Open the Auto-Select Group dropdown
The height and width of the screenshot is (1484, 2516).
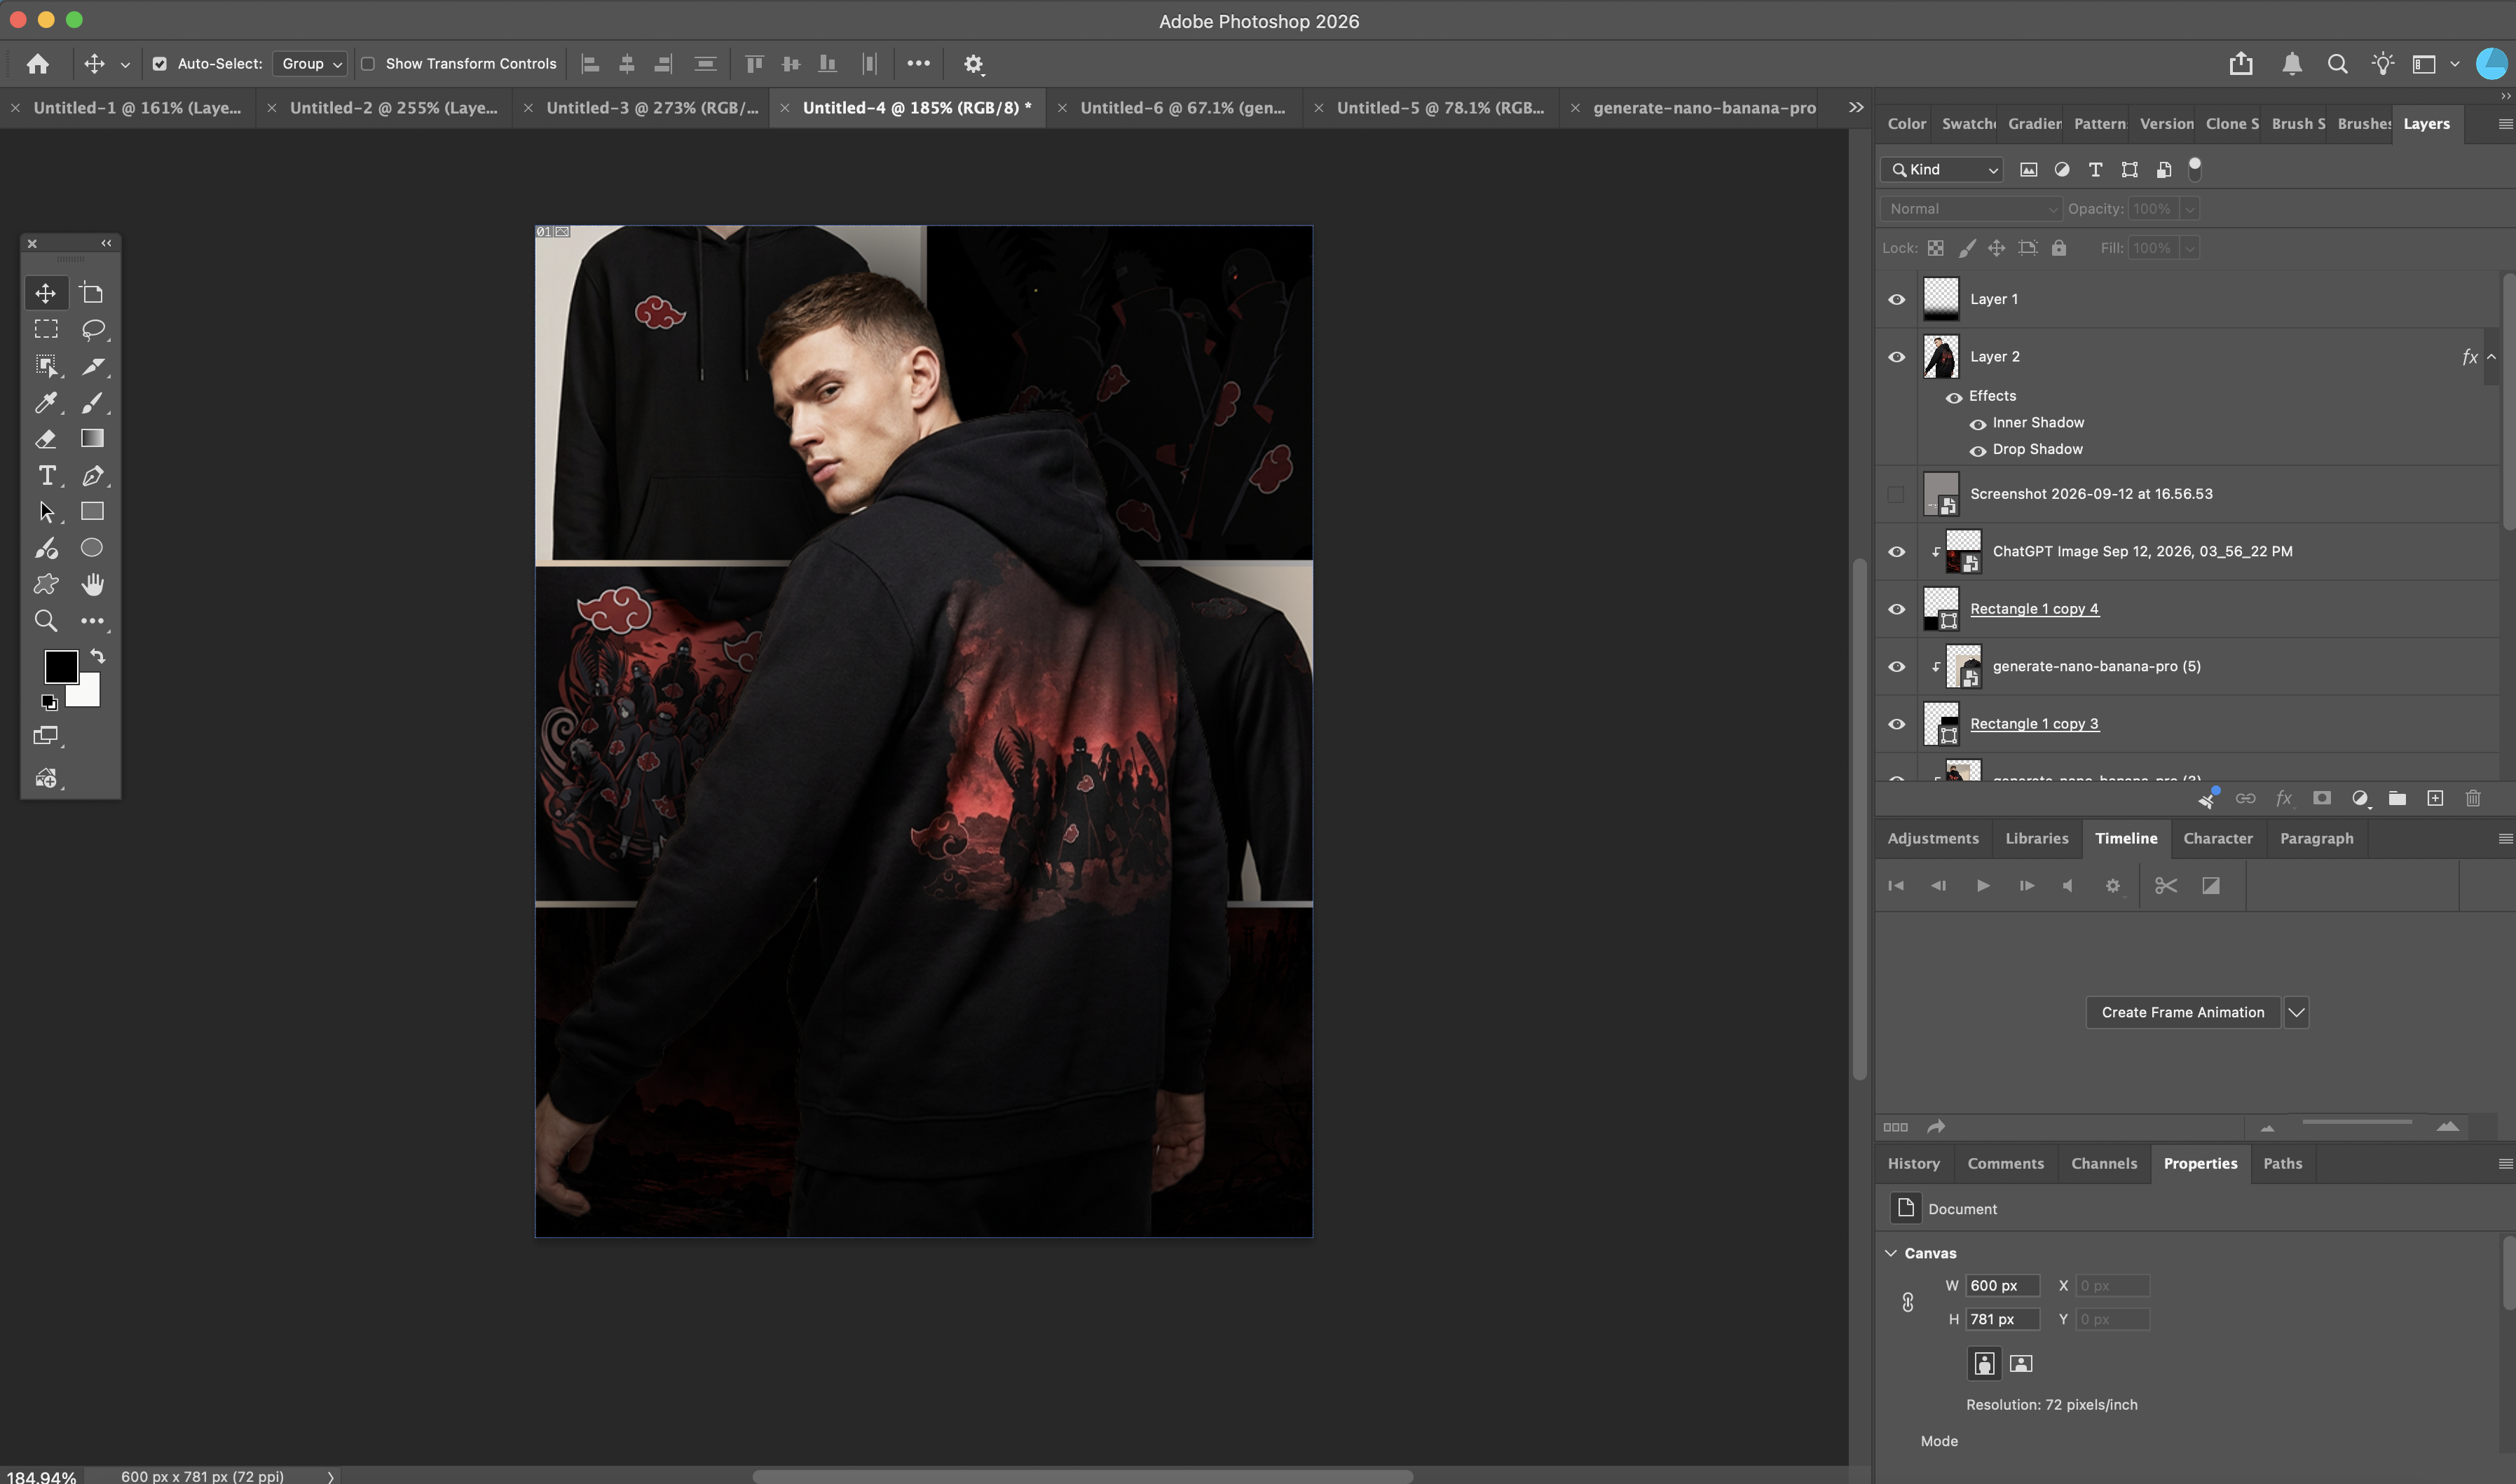[x=310, y=64]
